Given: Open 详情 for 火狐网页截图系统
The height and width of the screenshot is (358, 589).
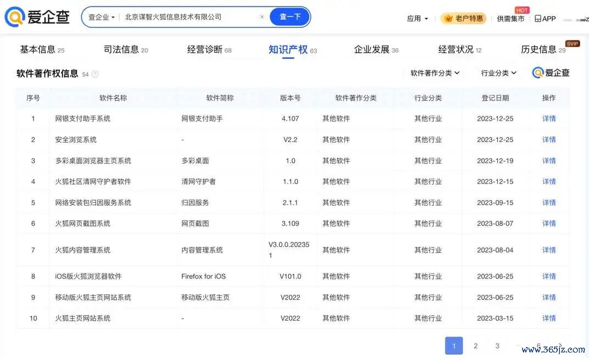Looking at the screenshot, I should coord(549,224).
